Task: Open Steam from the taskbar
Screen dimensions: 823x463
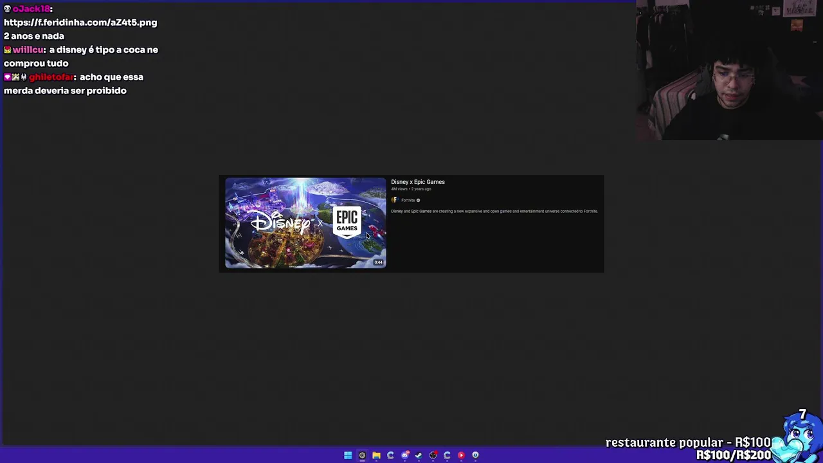Action: (419, 455)
